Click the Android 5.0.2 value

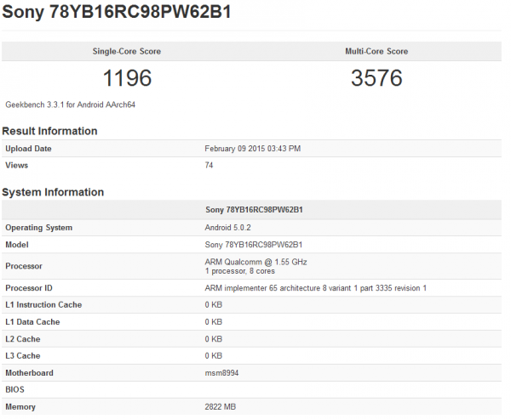pyautogui.click(x=227, y=228)
